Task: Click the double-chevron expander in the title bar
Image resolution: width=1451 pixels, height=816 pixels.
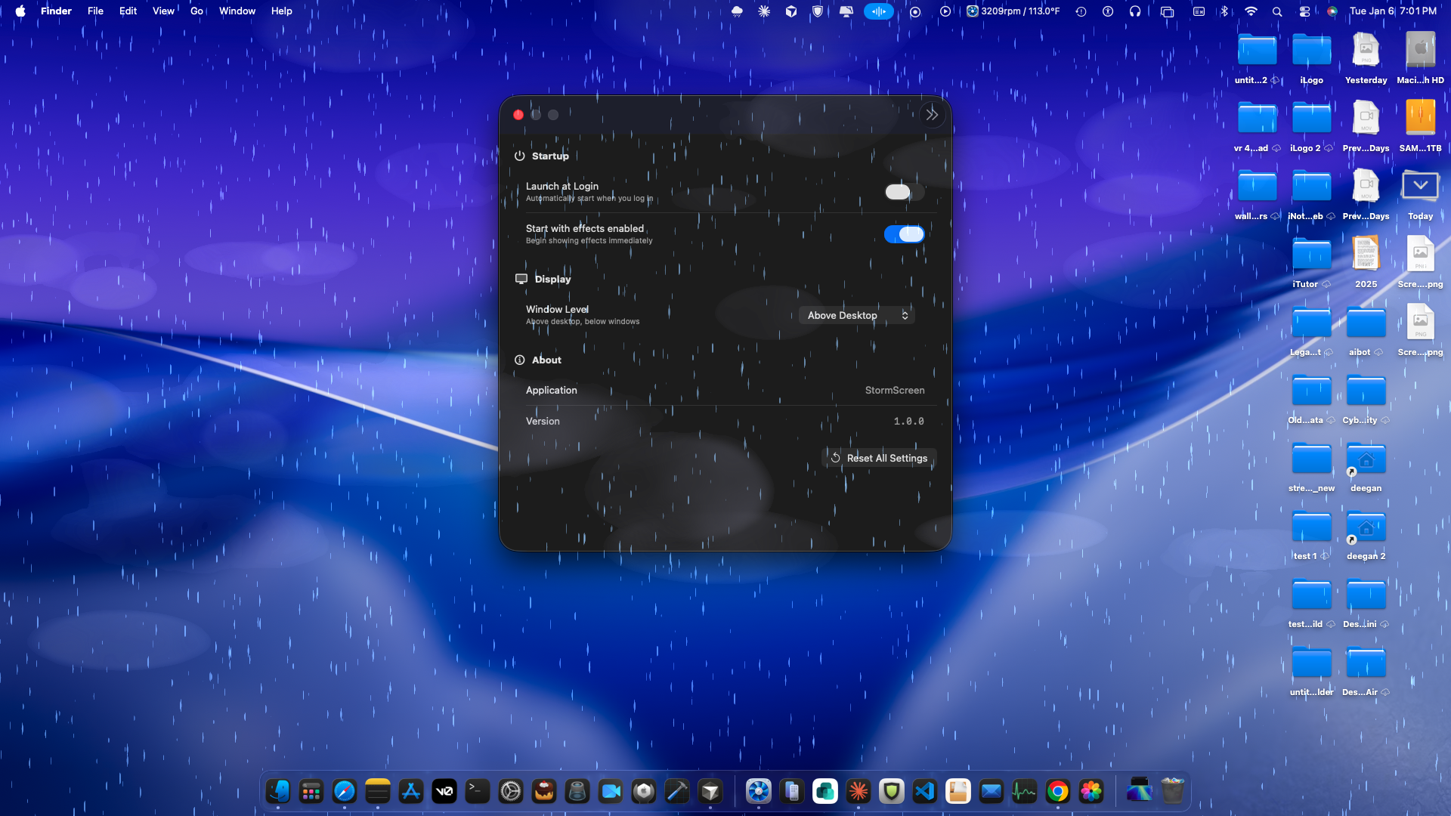Action: pos(932,114)
